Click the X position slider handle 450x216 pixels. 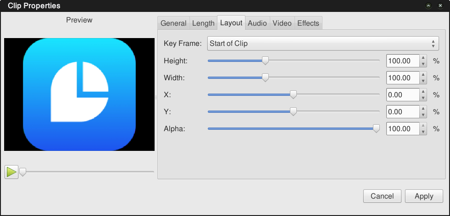pyautogui.click(x=293, y=94)
